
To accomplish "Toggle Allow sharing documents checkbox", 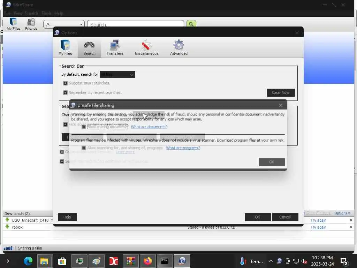I will coord(84,127).
